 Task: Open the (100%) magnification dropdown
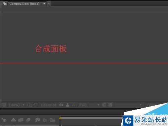pyautogui.click(x=16, y=105)
